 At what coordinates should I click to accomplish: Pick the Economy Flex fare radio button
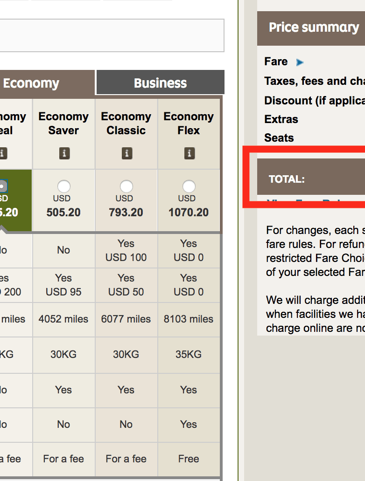pyautogui.click(x=189, y=187)
